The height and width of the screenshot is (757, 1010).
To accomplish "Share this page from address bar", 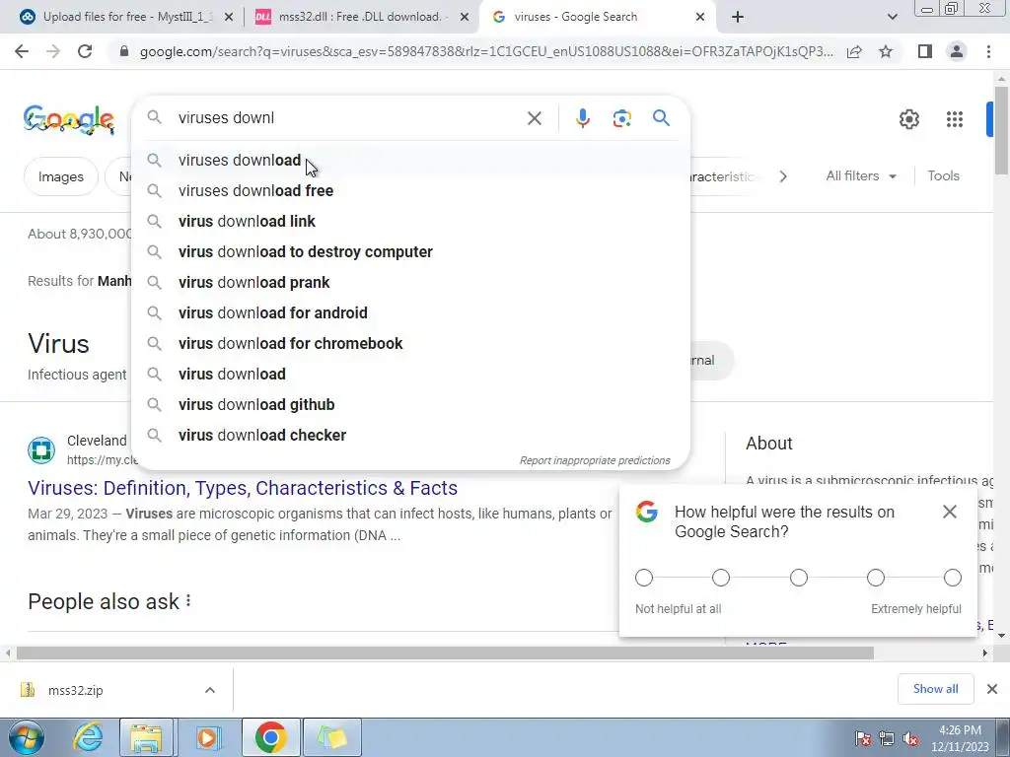I will click(x=854, y=51).
